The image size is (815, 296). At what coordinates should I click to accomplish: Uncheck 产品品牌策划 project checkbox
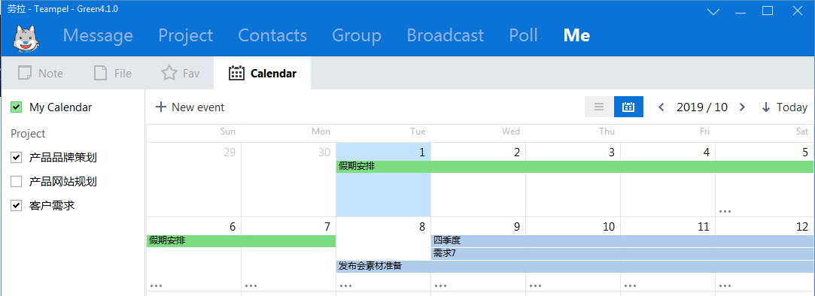tap(16, 157)
